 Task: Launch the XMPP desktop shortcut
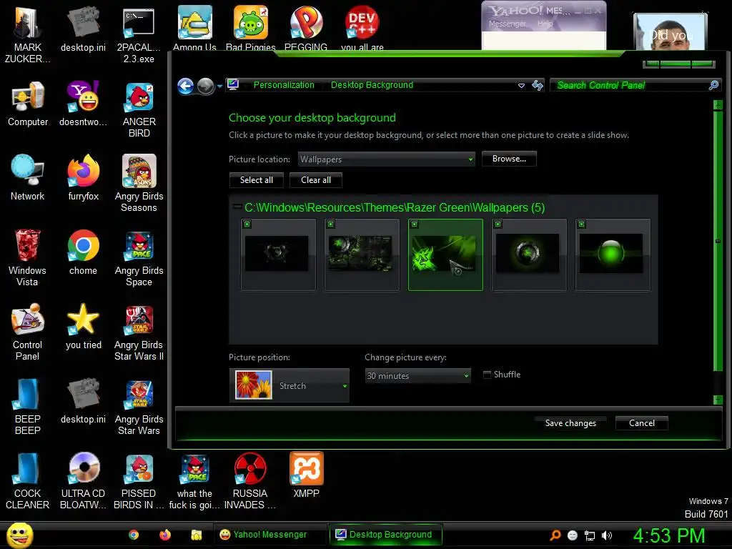tap(306, 475)
